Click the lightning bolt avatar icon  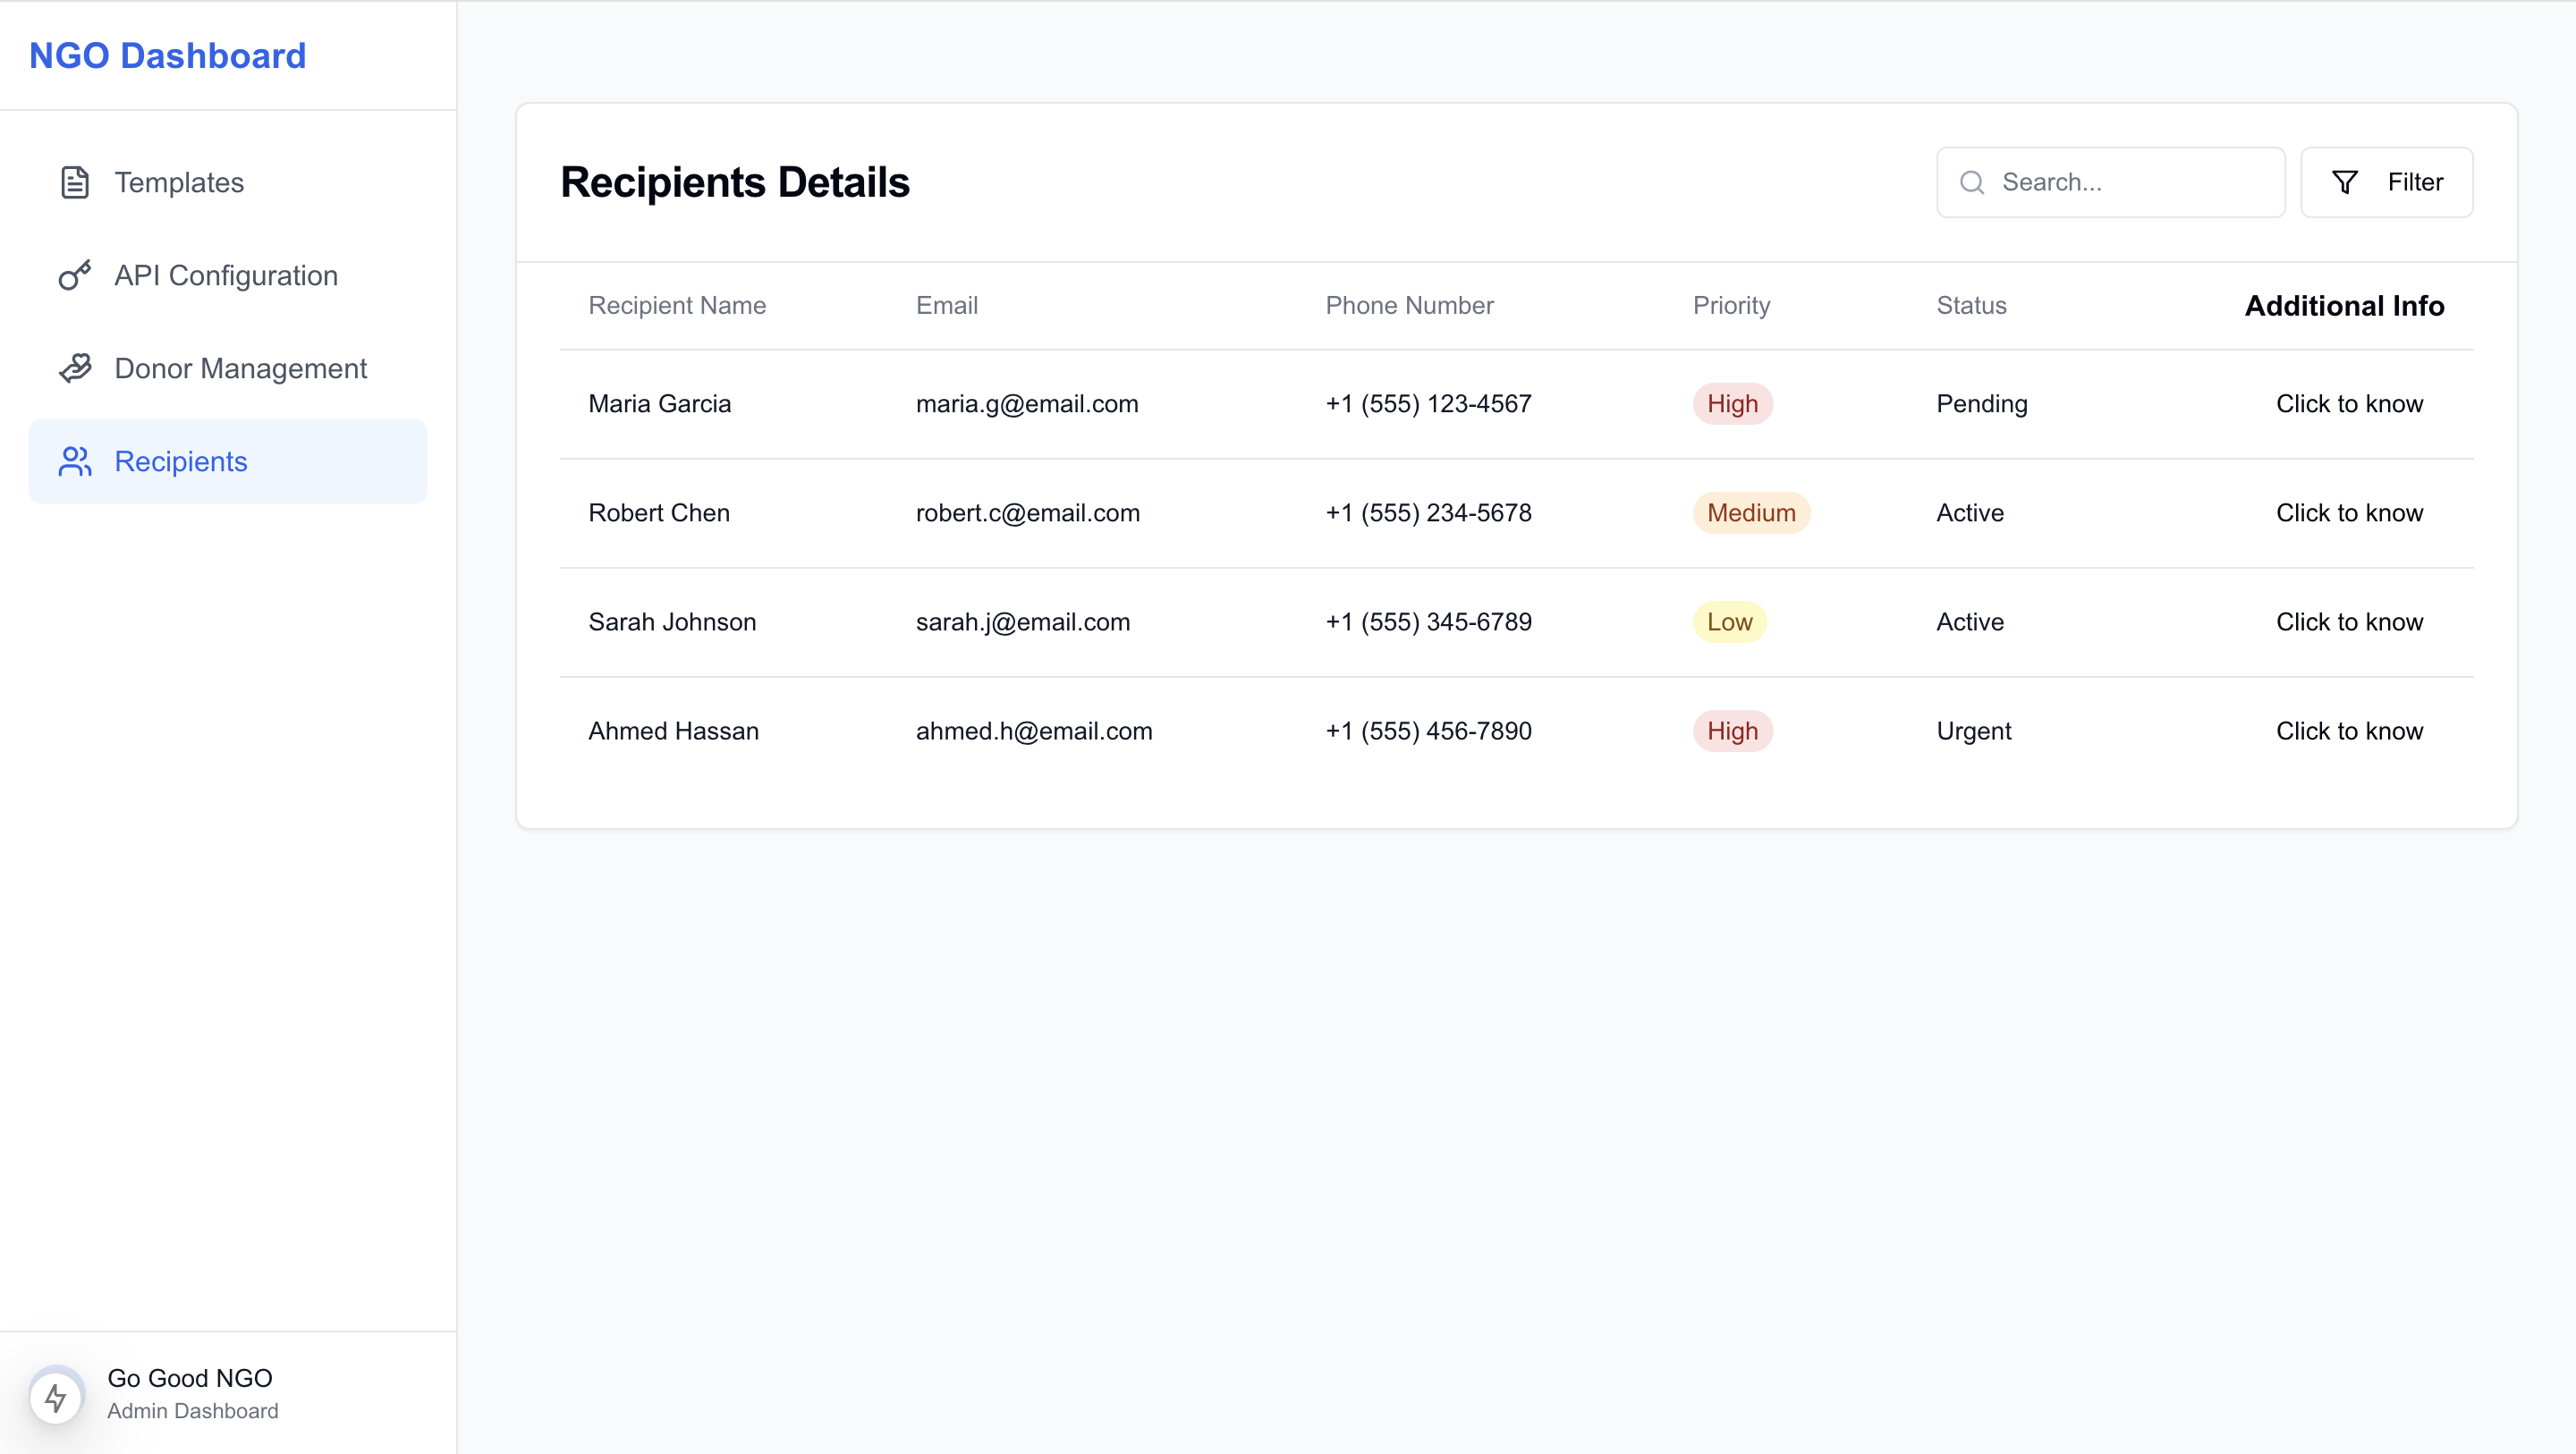(x=56, y=1396)
